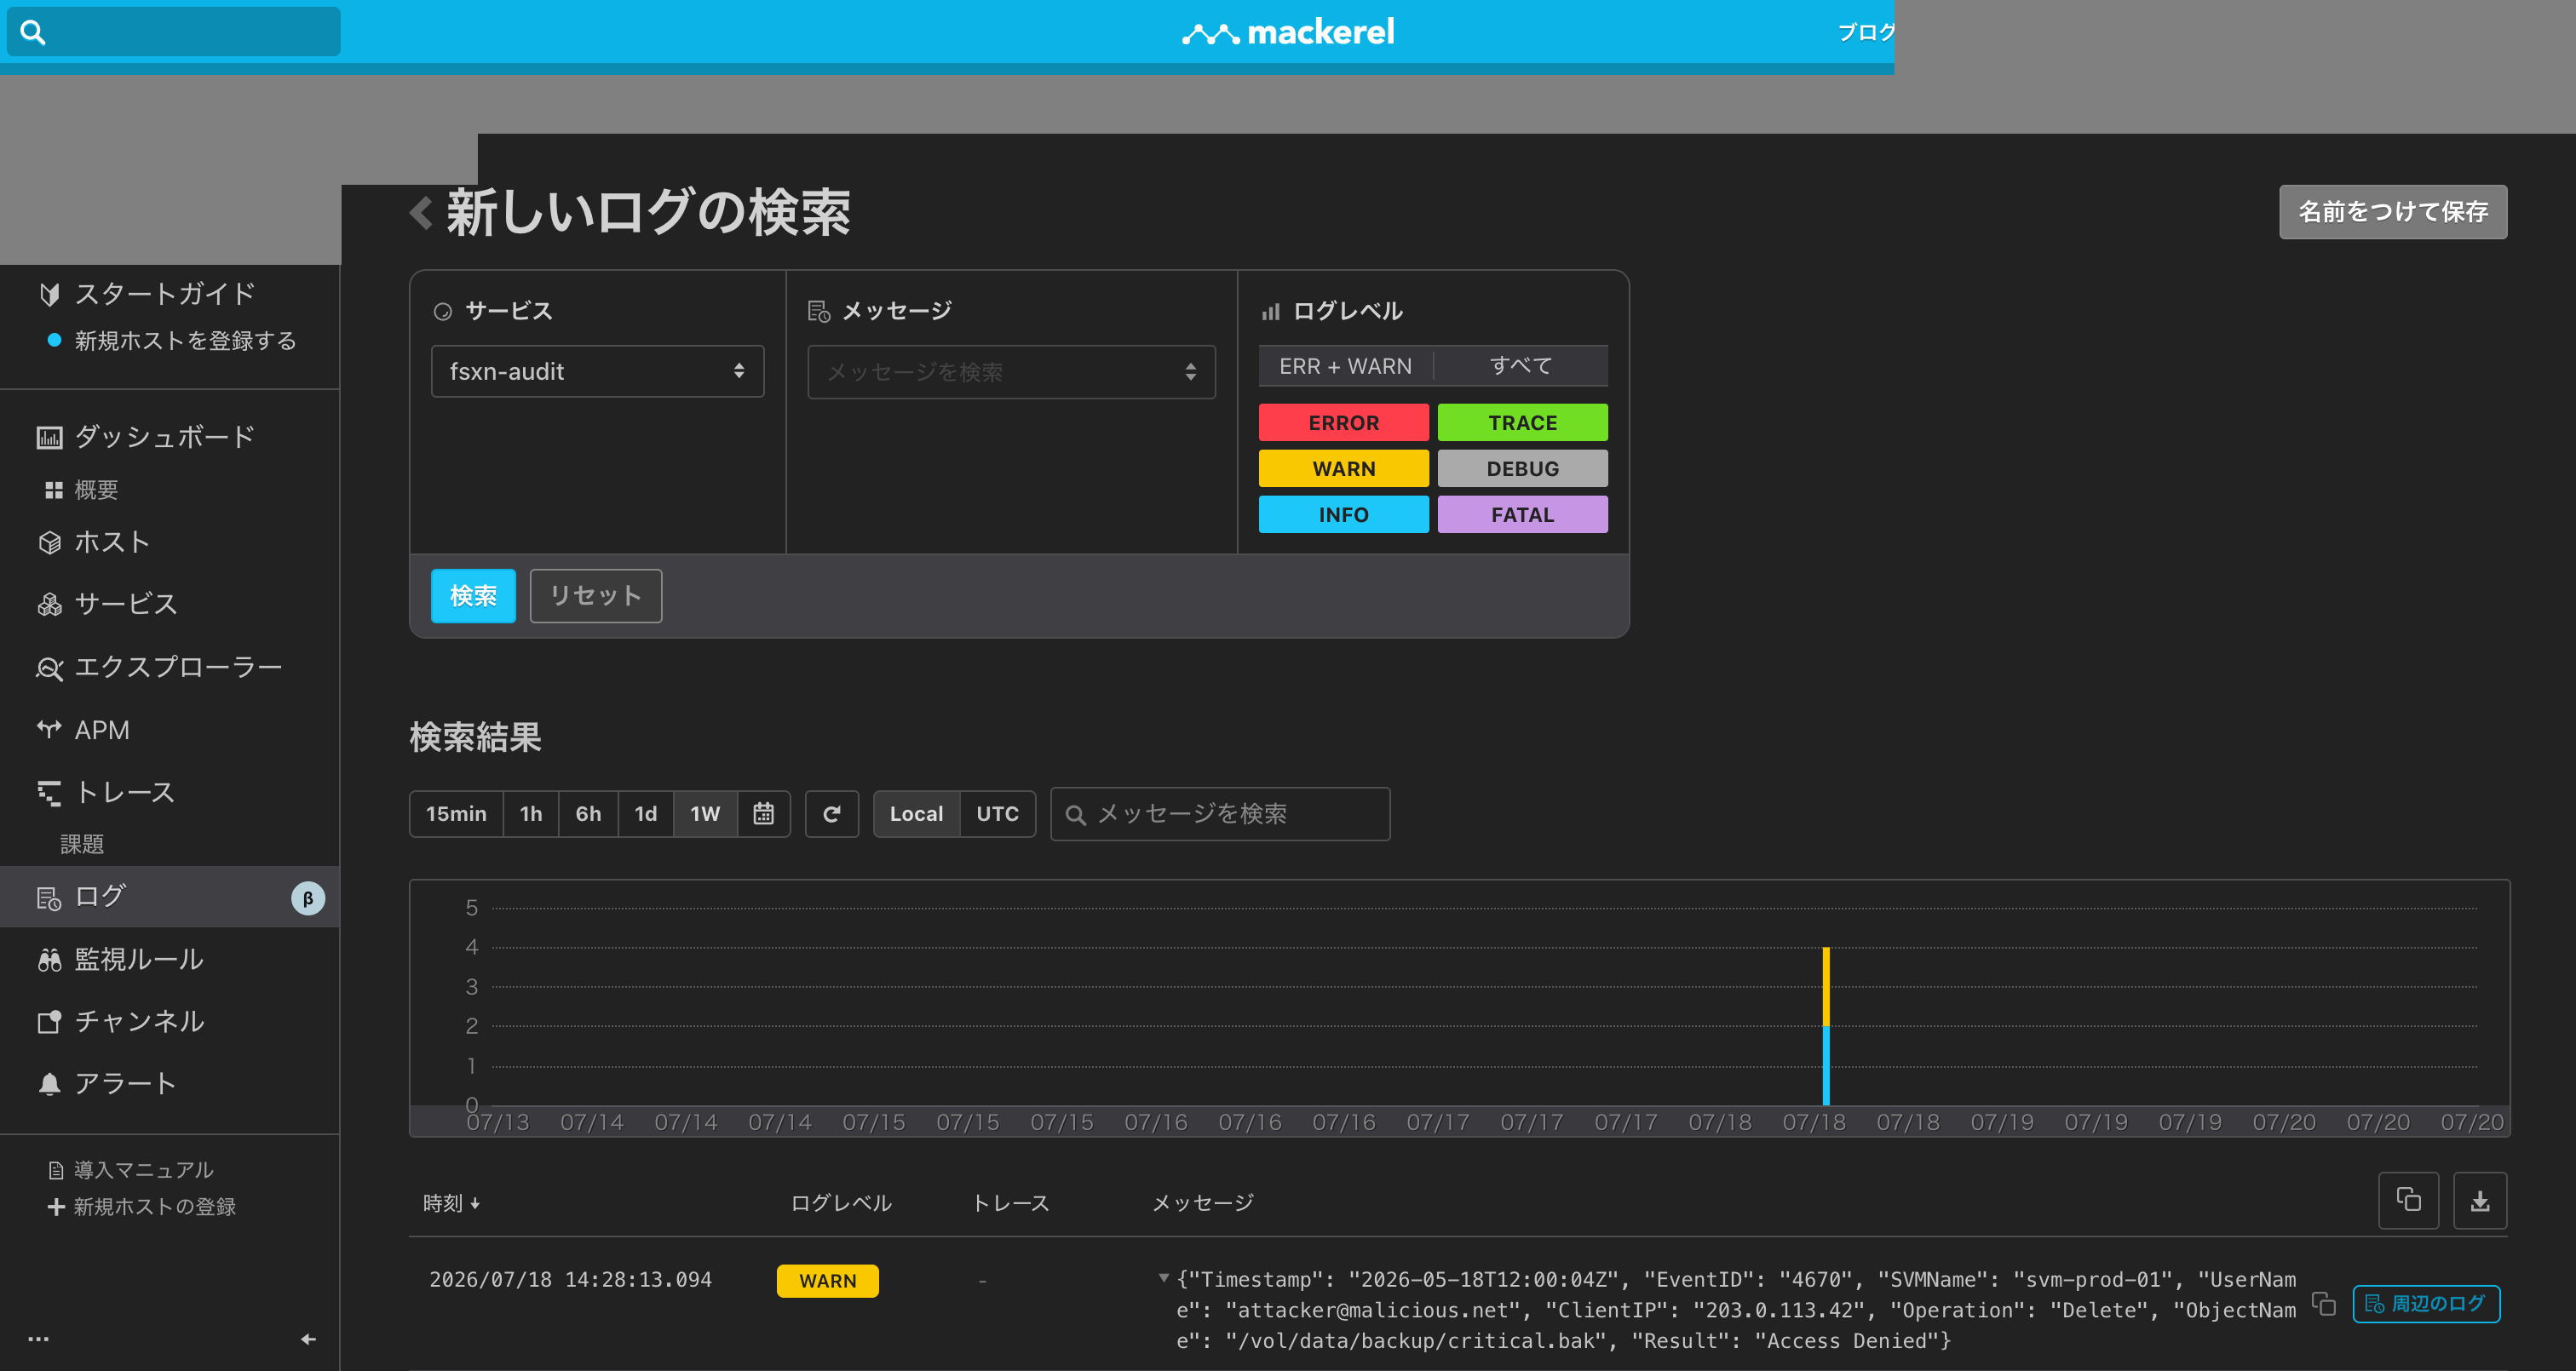The height and width of the screenshot is (1371, 2576).
Task: Open サービス in the sidebar
Action: tap(108, 604)
